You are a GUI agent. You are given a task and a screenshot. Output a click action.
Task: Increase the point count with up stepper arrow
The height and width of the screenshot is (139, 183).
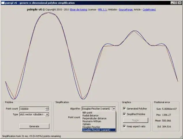pyautogui.click(x=47, y=108)
